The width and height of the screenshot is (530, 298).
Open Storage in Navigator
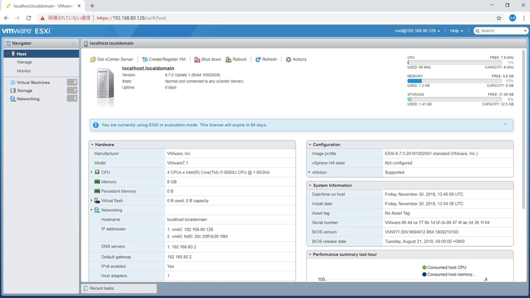coord(25,91)
